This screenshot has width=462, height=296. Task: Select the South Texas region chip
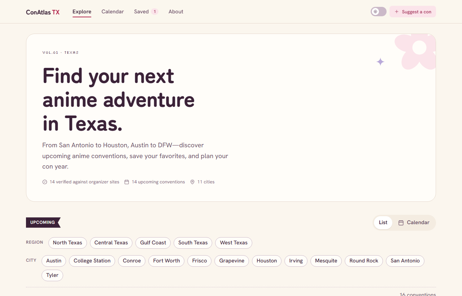tap(193, 243)
